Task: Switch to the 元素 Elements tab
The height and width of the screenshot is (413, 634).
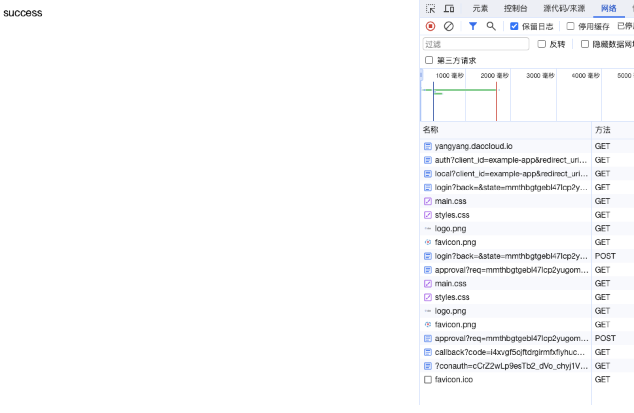Action: 480,8
